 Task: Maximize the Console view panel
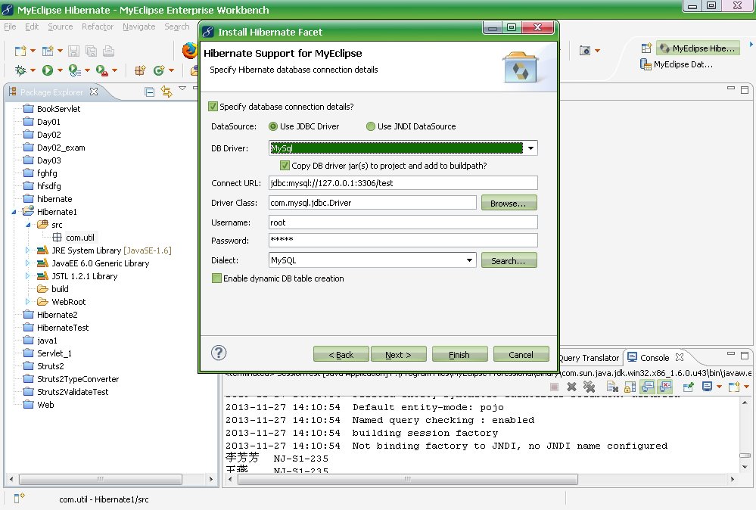pyautogui.click(x=745, y=356)
